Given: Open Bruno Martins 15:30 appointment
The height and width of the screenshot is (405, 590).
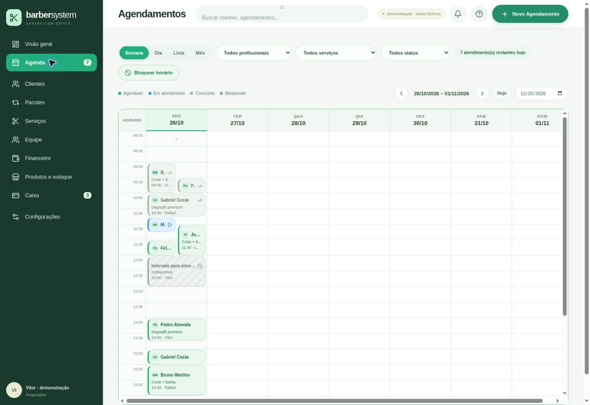Looking at the screenshot, I should 176,381.
